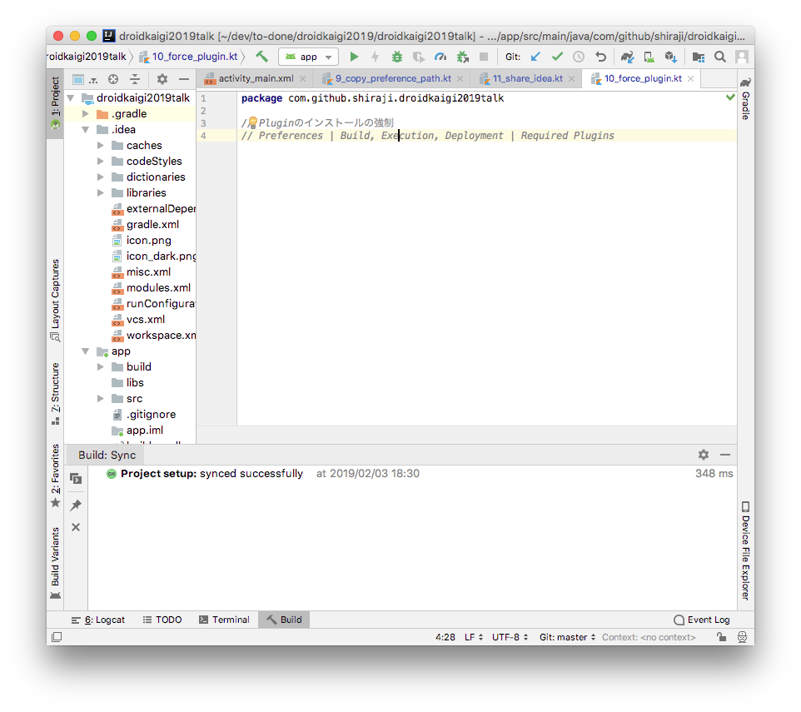This screenshot has width=801, height=712.
Task: Open Build Variants tool window
Action: [x=55, y=564]
